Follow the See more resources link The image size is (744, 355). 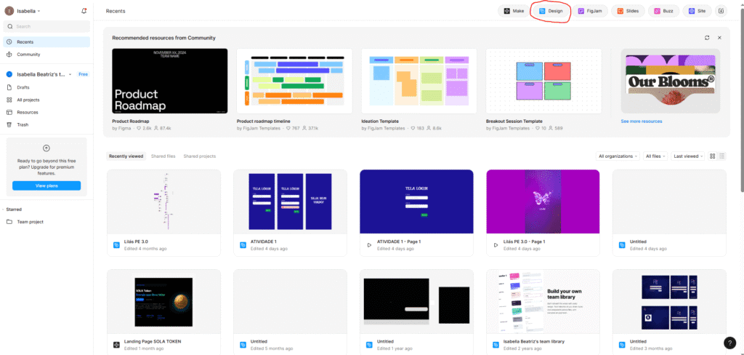tap(642, 121)
